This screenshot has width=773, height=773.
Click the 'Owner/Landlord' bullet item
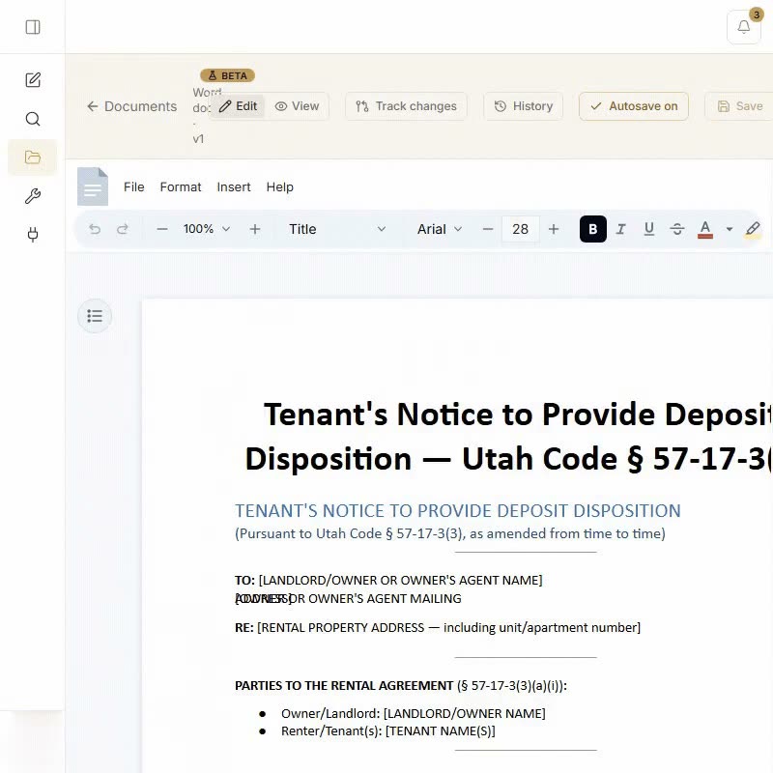tap(414, 713)
